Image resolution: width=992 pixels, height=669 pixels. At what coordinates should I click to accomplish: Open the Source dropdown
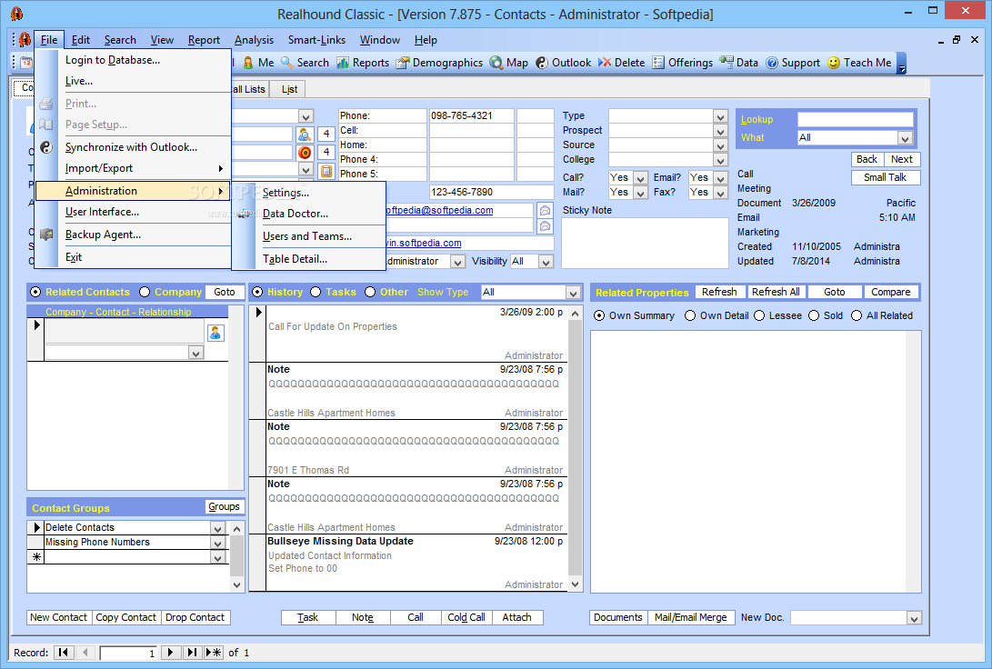point(721,145)
